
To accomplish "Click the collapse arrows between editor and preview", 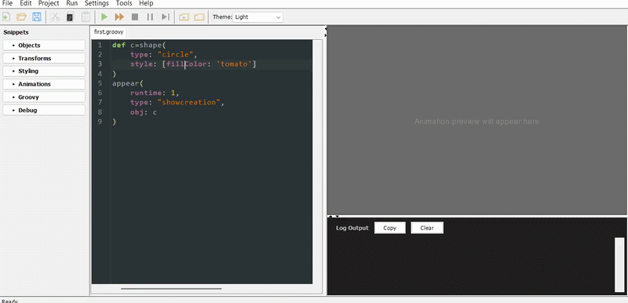I will coord(326,32).
